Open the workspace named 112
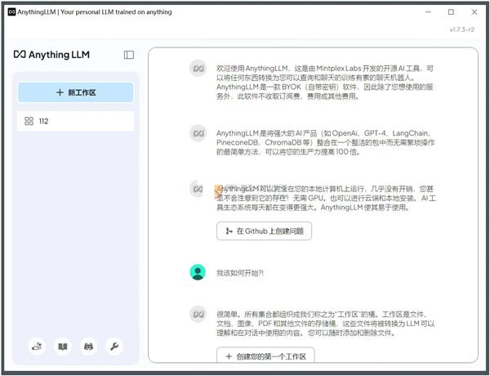Image resolution: width=490 pixels, height=376 pixels. [75, 121]
